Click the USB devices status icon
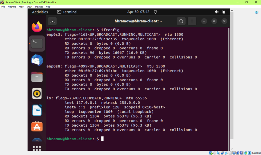This screenshot has width=261, height=155. [x=226, y=153]
